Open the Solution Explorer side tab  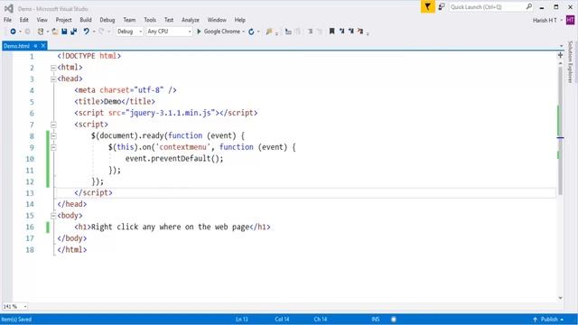[570, 62]
